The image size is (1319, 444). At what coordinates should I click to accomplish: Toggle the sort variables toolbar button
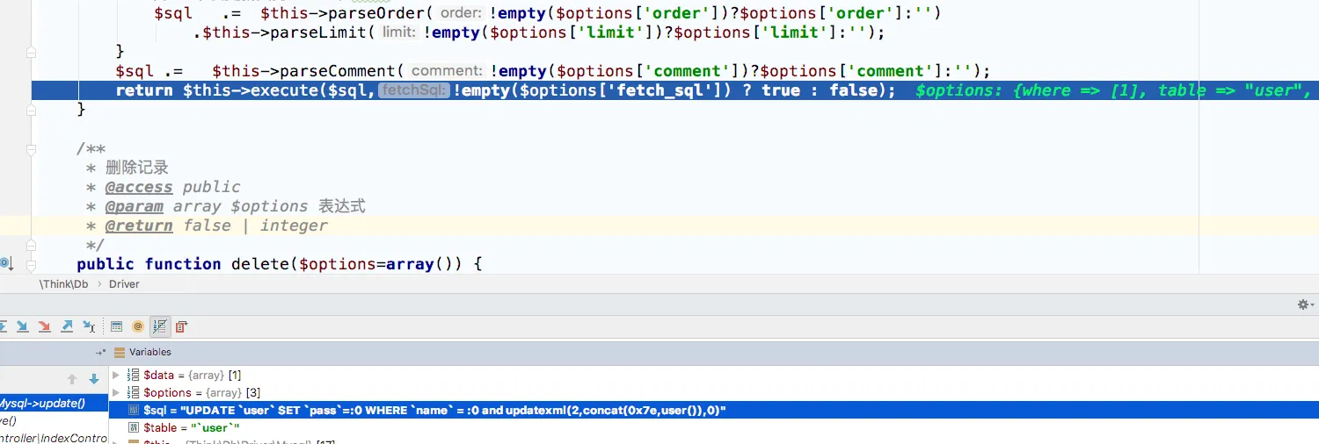pos(159,326)
